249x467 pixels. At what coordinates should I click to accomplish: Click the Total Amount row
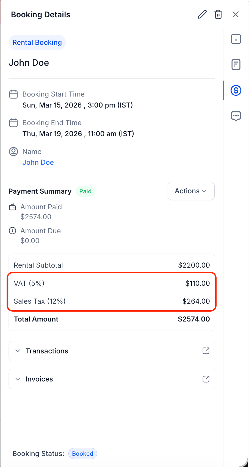(112, 319)
